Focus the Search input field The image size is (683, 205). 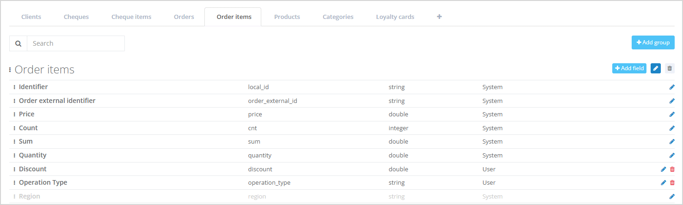[76, 43]
